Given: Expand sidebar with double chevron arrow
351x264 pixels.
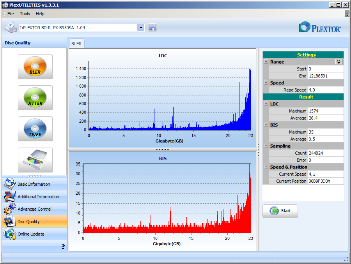Looking at the screenshot, I should tap(63, 246).
